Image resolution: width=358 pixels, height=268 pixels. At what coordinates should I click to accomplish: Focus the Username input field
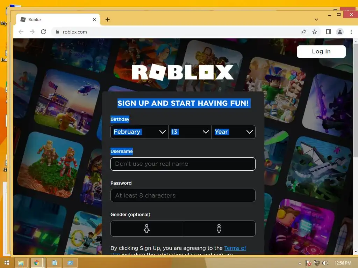click(183, 164)
